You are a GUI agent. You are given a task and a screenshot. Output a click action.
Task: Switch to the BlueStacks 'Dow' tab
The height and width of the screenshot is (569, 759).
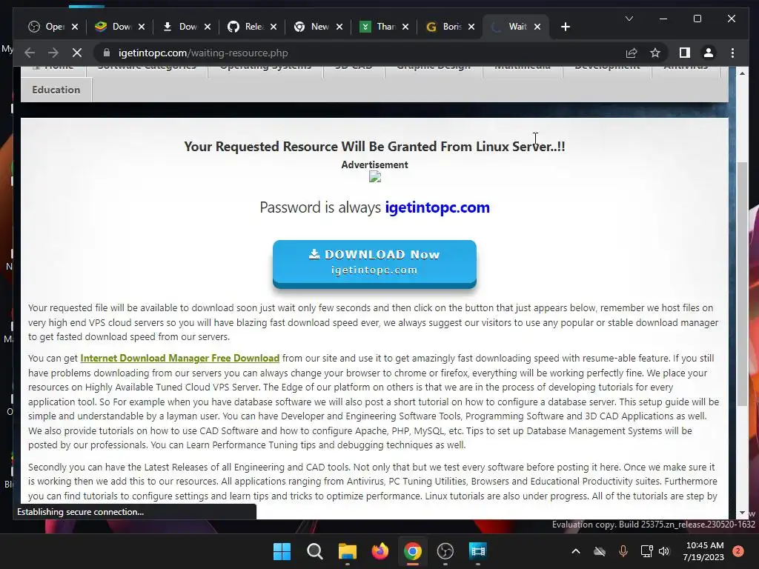[114, 27]
